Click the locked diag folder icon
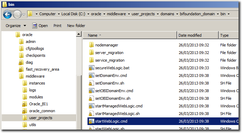Image resolution: width=242 pixels, height=133 pixels. 21,62
